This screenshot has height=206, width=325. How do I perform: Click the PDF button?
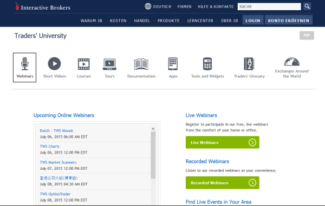pyautogui.click(x=307, y=35)
